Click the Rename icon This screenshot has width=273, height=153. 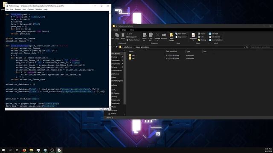tap(164, 37)
